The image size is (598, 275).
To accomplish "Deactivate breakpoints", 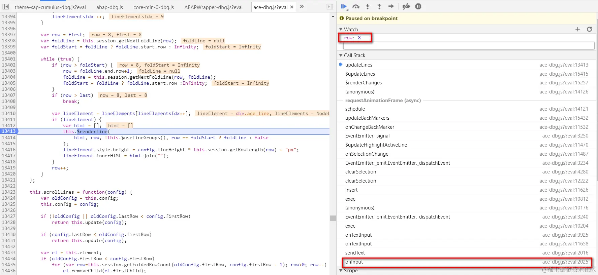I will [x=406, y=6].
